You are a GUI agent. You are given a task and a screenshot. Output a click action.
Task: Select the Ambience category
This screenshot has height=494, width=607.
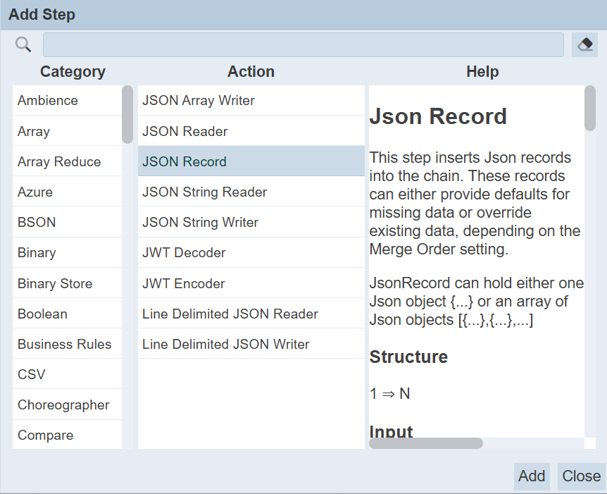67,100
